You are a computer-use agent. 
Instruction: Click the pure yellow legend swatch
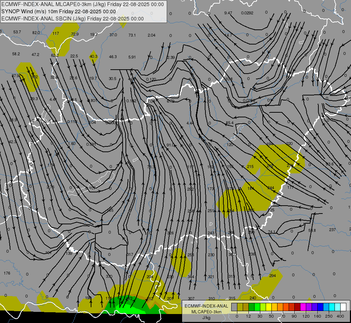click(269, 307)
